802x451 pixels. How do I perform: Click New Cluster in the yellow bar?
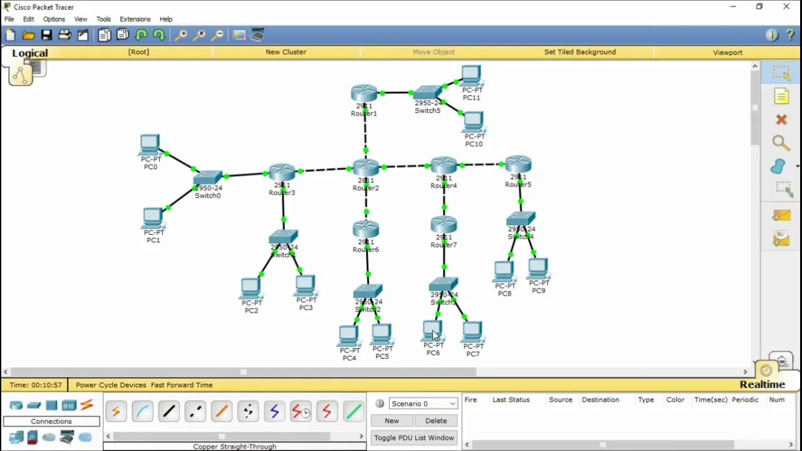[x=286, y=52]
